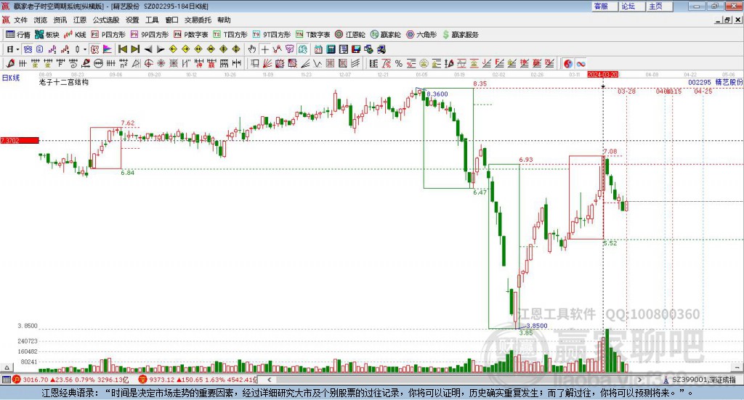The image size is (744, 400).
Task: Select the pencil drawing tool
Action: click(10, 63)
